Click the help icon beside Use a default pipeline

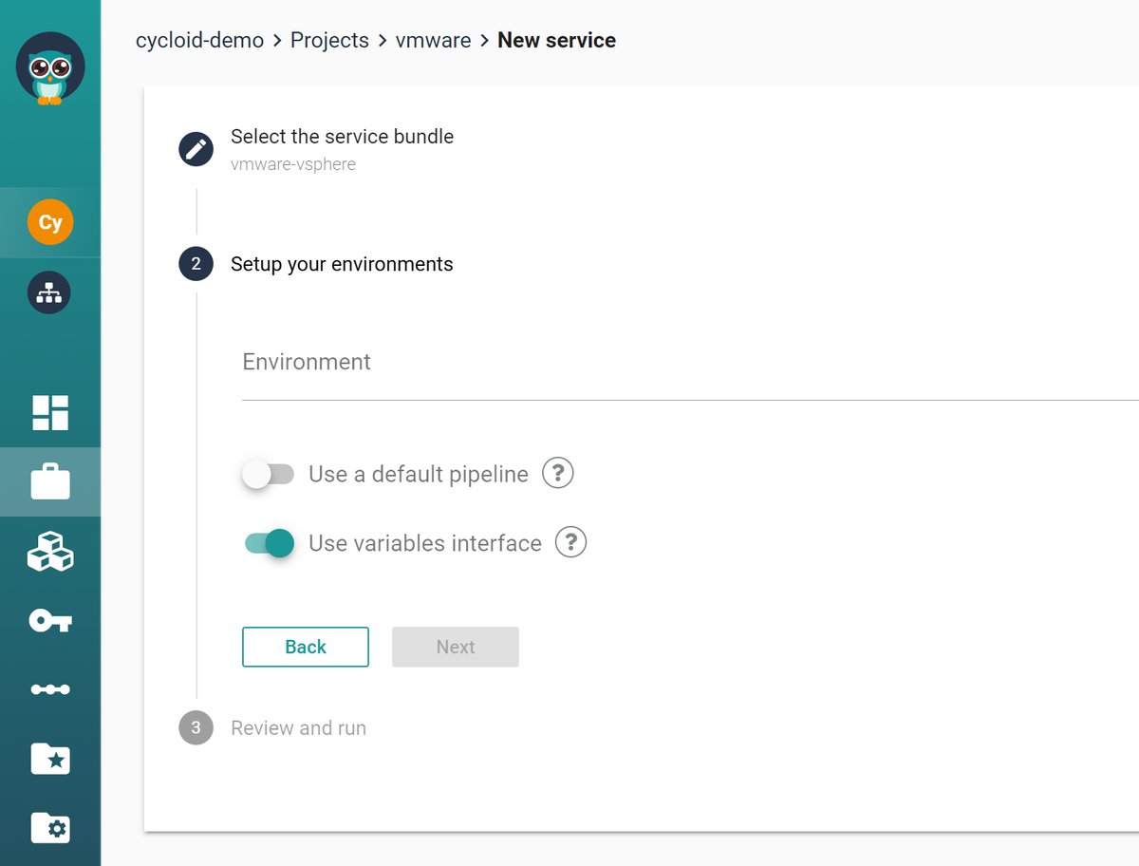coord(558,473)
